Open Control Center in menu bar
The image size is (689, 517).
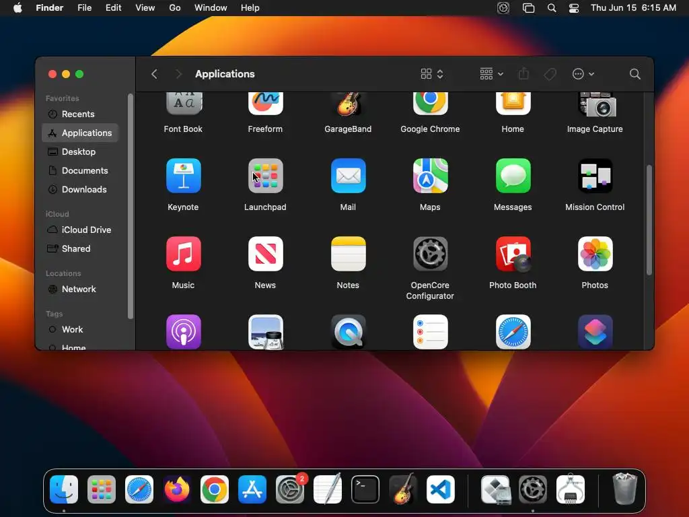[x=574, y=8]
